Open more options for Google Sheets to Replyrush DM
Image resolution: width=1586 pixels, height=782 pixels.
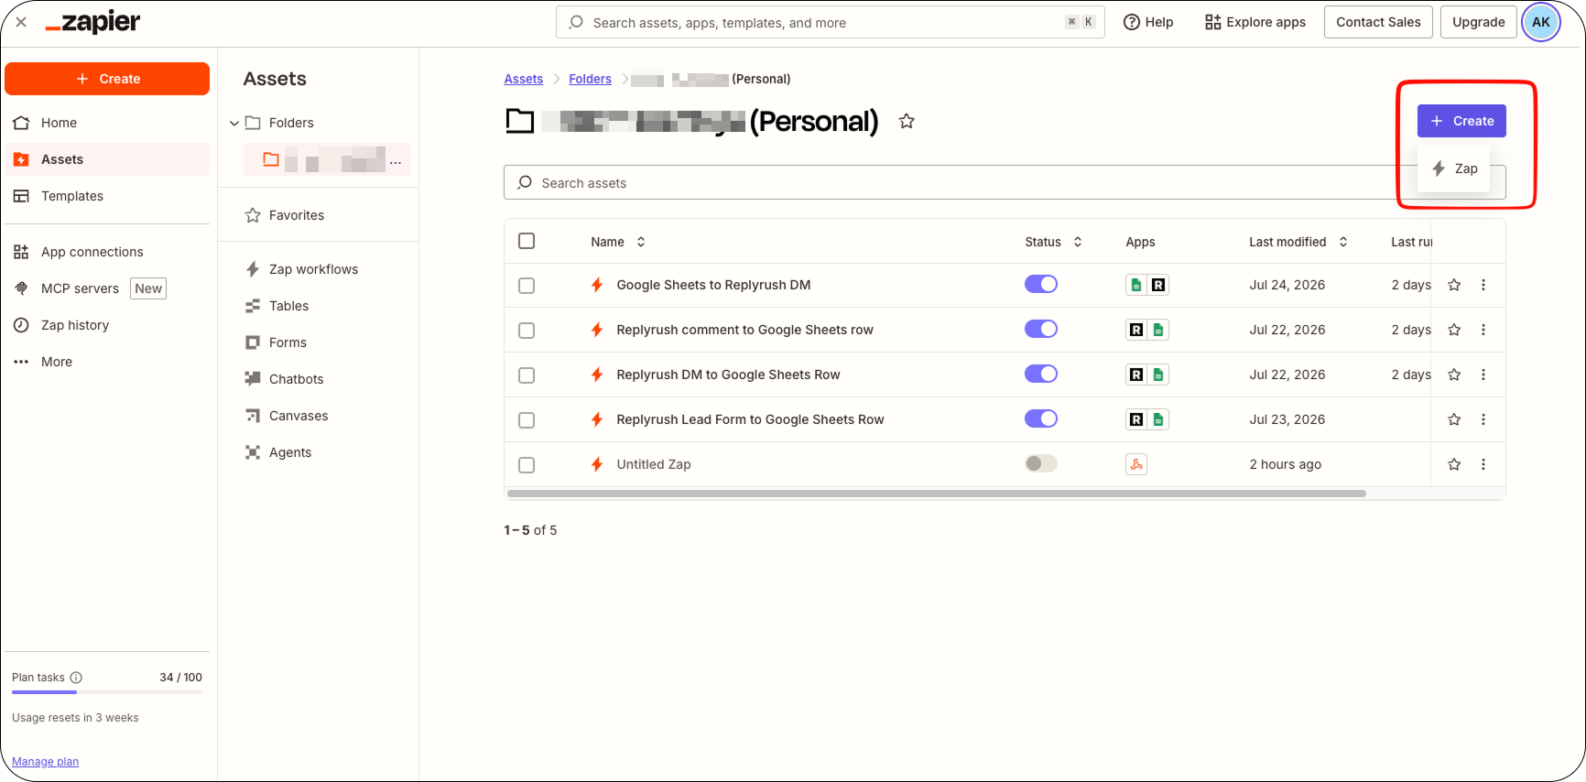[x=1483, y=285]
